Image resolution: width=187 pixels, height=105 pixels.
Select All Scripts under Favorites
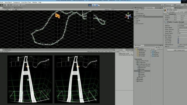tap(142, 56)
